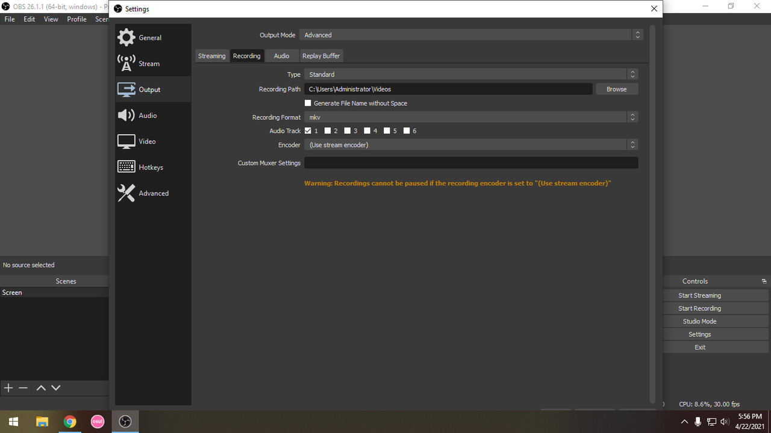Switch to the output Audio tab
771x433 pixels.
(281, 56)
